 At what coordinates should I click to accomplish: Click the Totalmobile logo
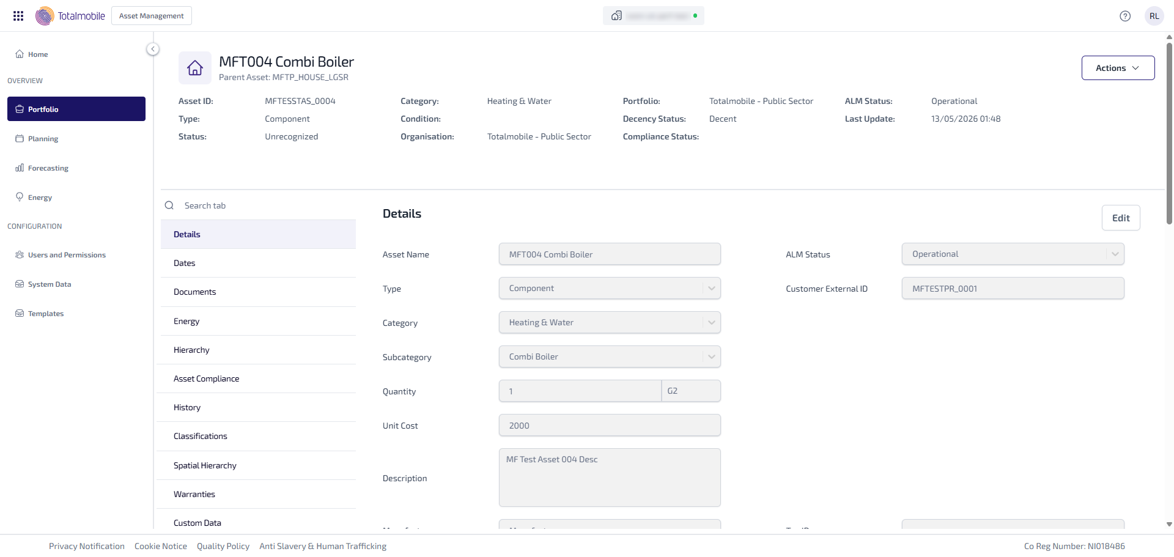click(x=70, y=16)
